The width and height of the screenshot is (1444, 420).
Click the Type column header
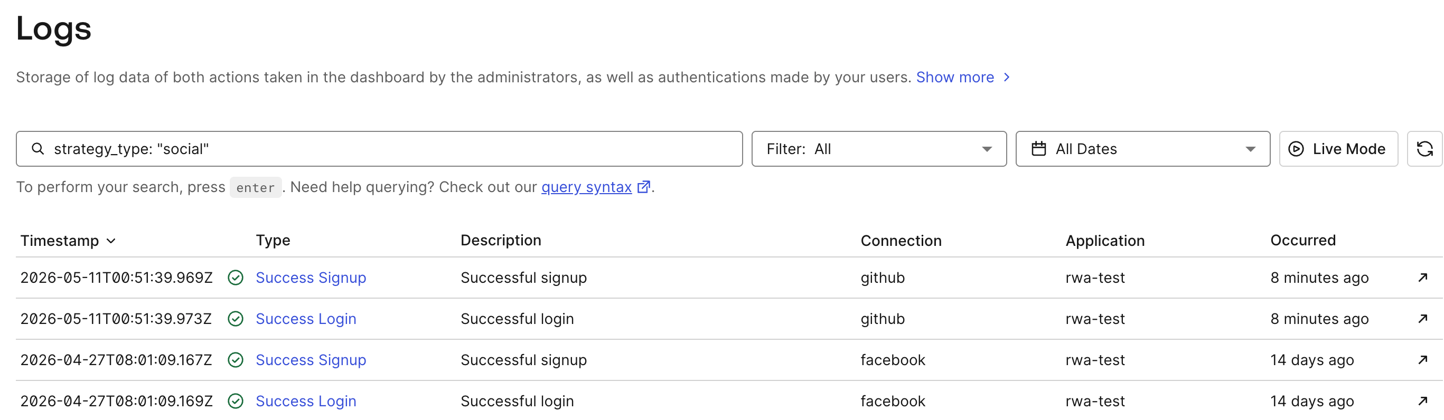[x=273, y=241]
